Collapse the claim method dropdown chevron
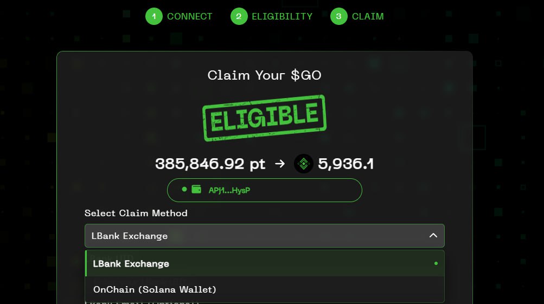The width and height of the screenshot is (544, 304). (x=433, y=235)
